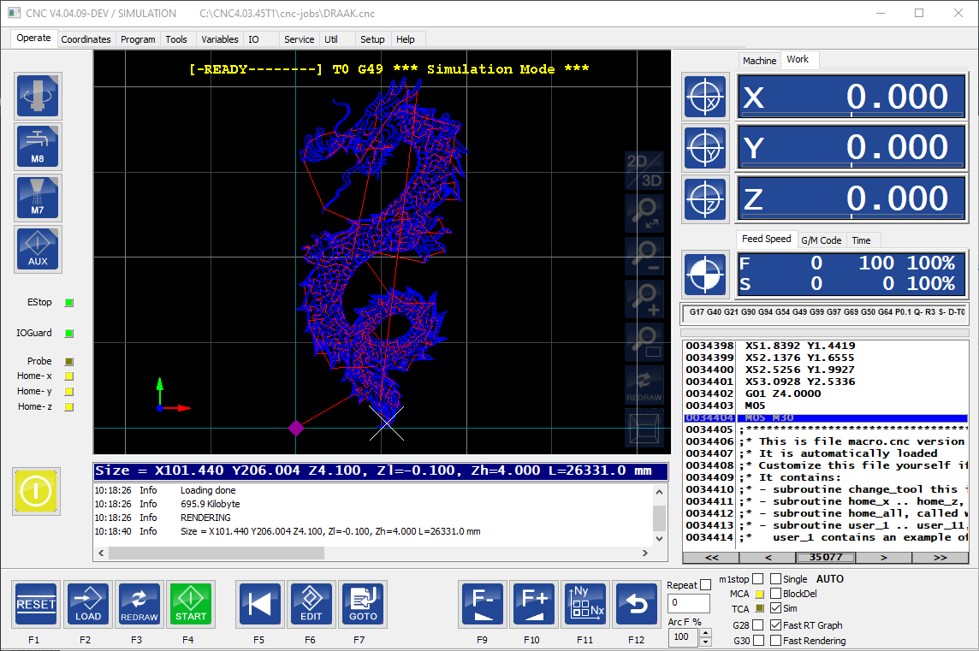Load a job file with LOAD icon
This screenshot has height=651, width=979.
click(x=88, y=604)
